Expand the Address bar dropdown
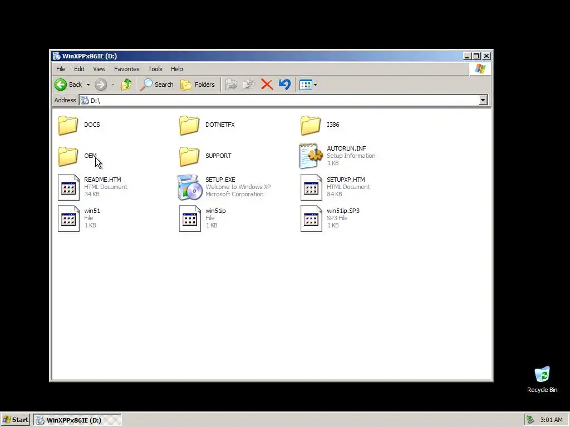 [x=483, y=100]
